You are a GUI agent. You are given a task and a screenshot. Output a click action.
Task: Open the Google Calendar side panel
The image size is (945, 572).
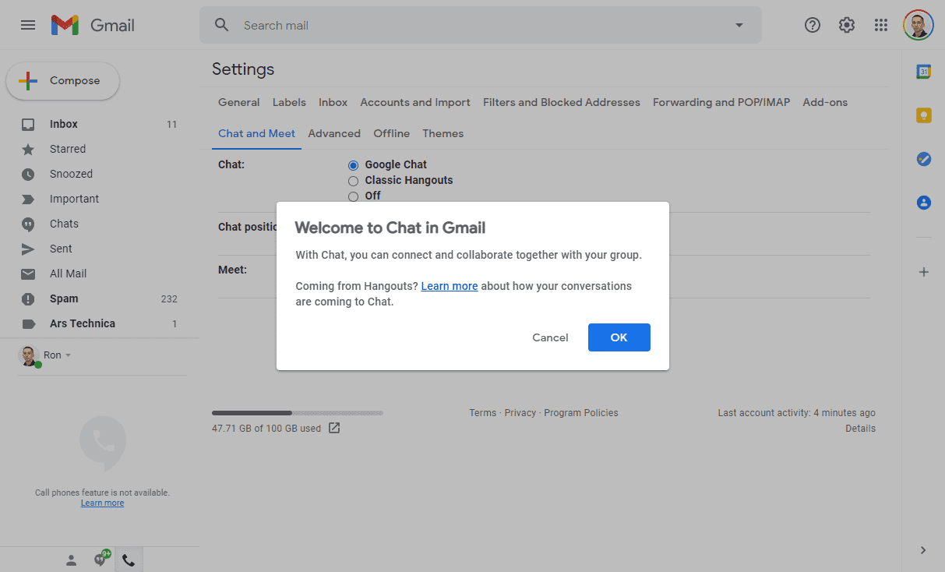923,71
